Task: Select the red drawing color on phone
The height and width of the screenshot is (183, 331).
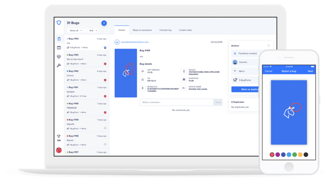Action: point(272,155)
